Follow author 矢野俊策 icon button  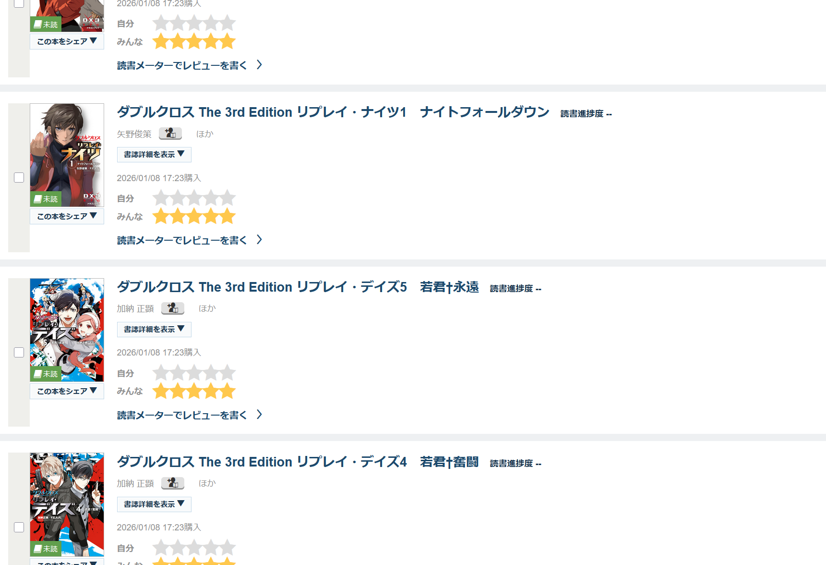click(170, 134)
